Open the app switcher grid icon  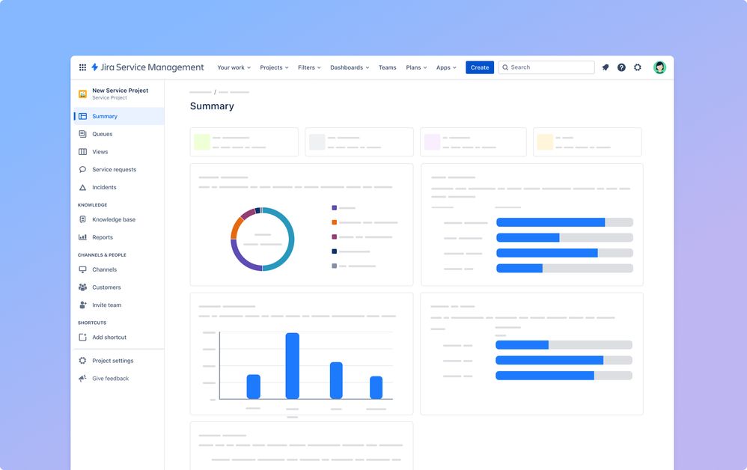point(82,67)
